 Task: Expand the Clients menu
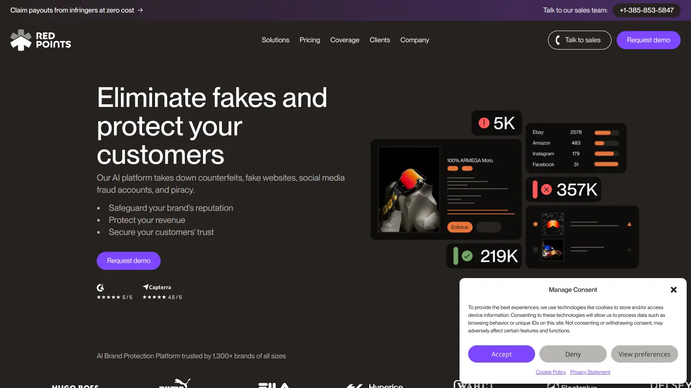[380, 40]
